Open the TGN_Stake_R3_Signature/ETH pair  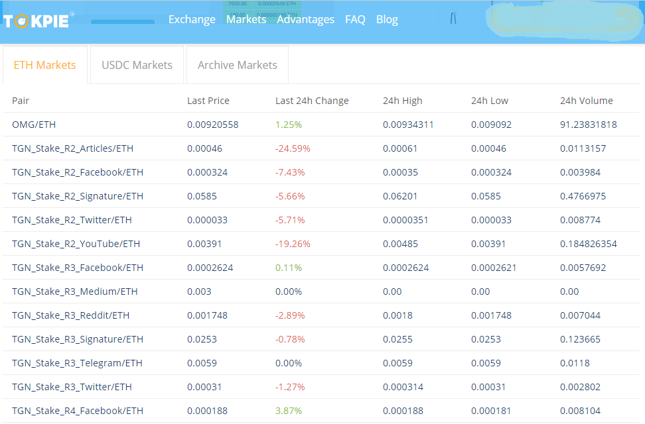pos(78,339)
